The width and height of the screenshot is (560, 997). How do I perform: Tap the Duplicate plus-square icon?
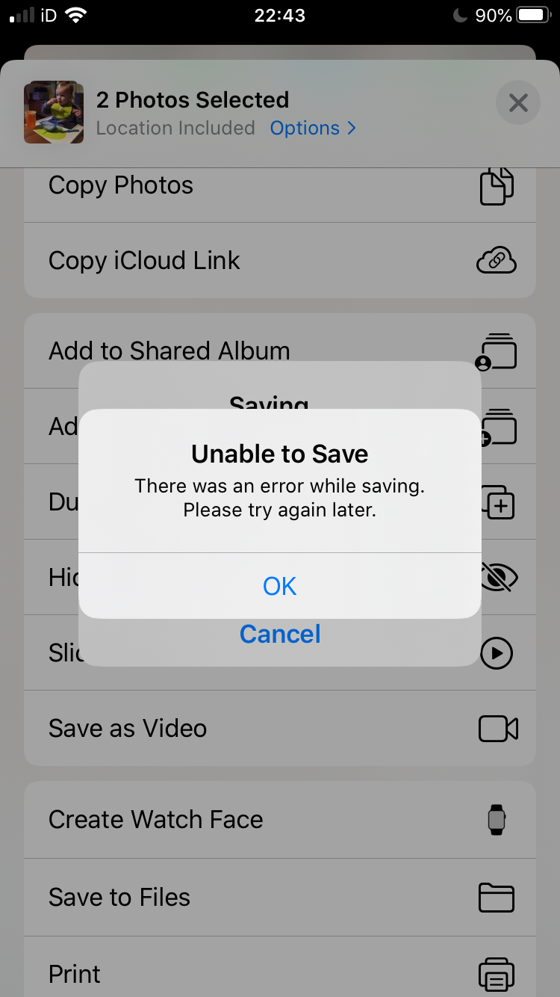498,502
